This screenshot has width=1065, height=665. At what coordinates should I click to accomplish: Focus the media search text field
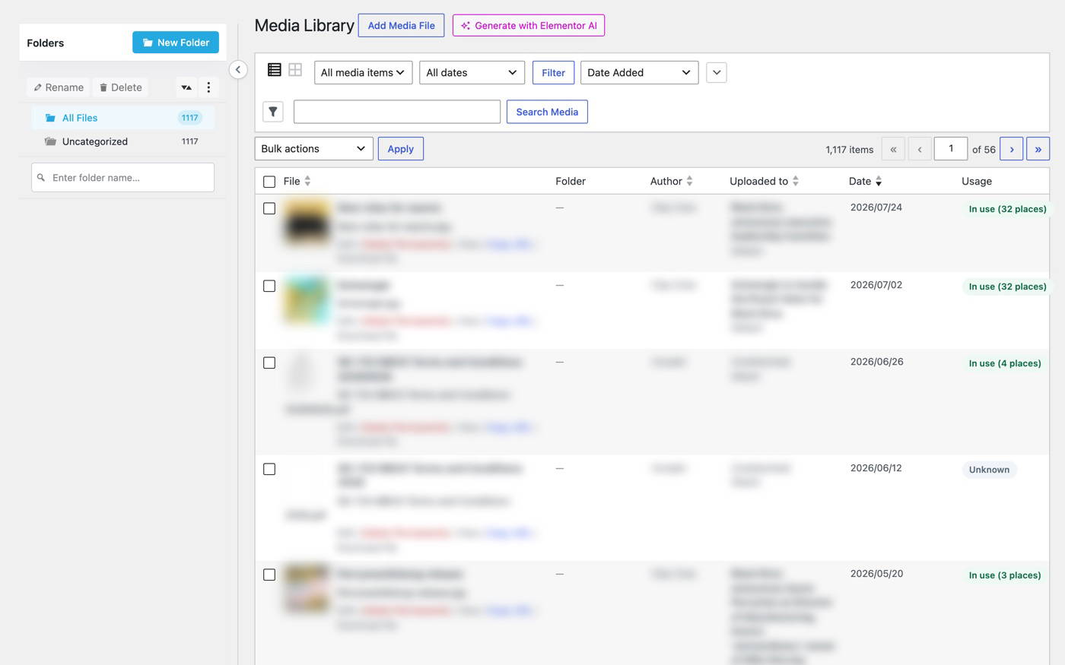click(x=397, y=112)
